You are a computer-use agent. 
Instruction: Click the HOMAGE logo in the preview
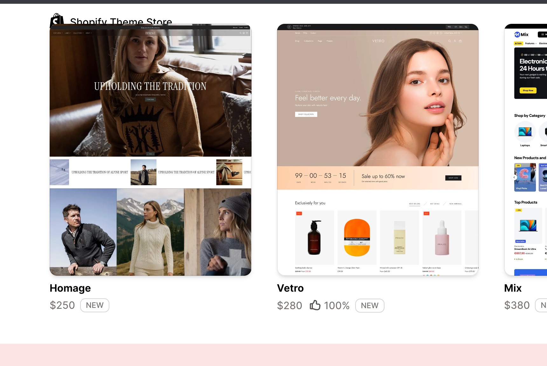(150, 33)
